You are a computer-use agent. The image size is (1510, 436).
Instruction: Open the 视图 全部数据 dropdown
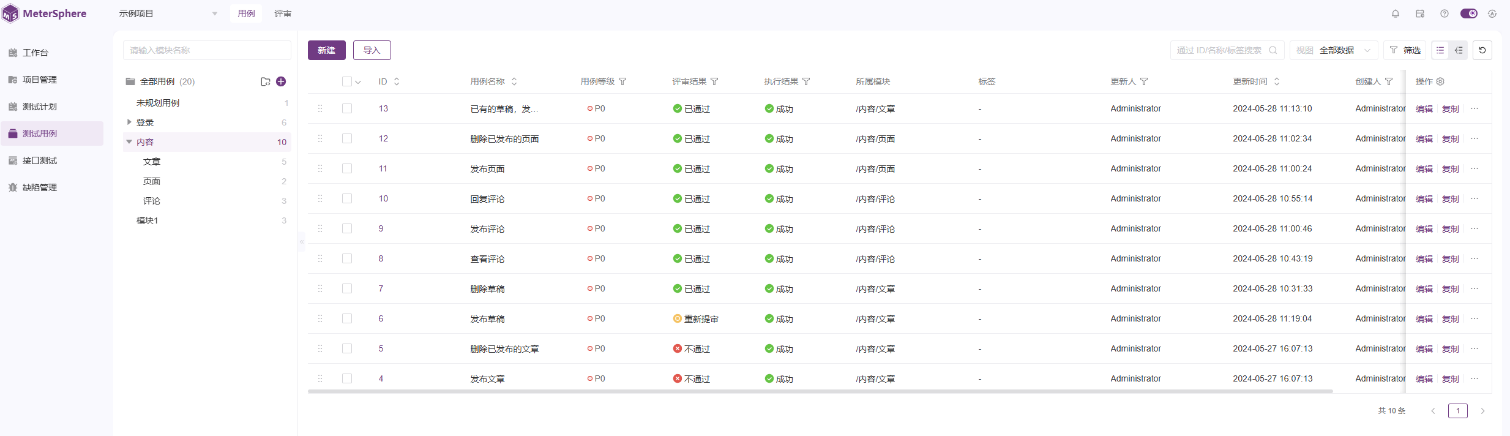[x=1334, y=50]
